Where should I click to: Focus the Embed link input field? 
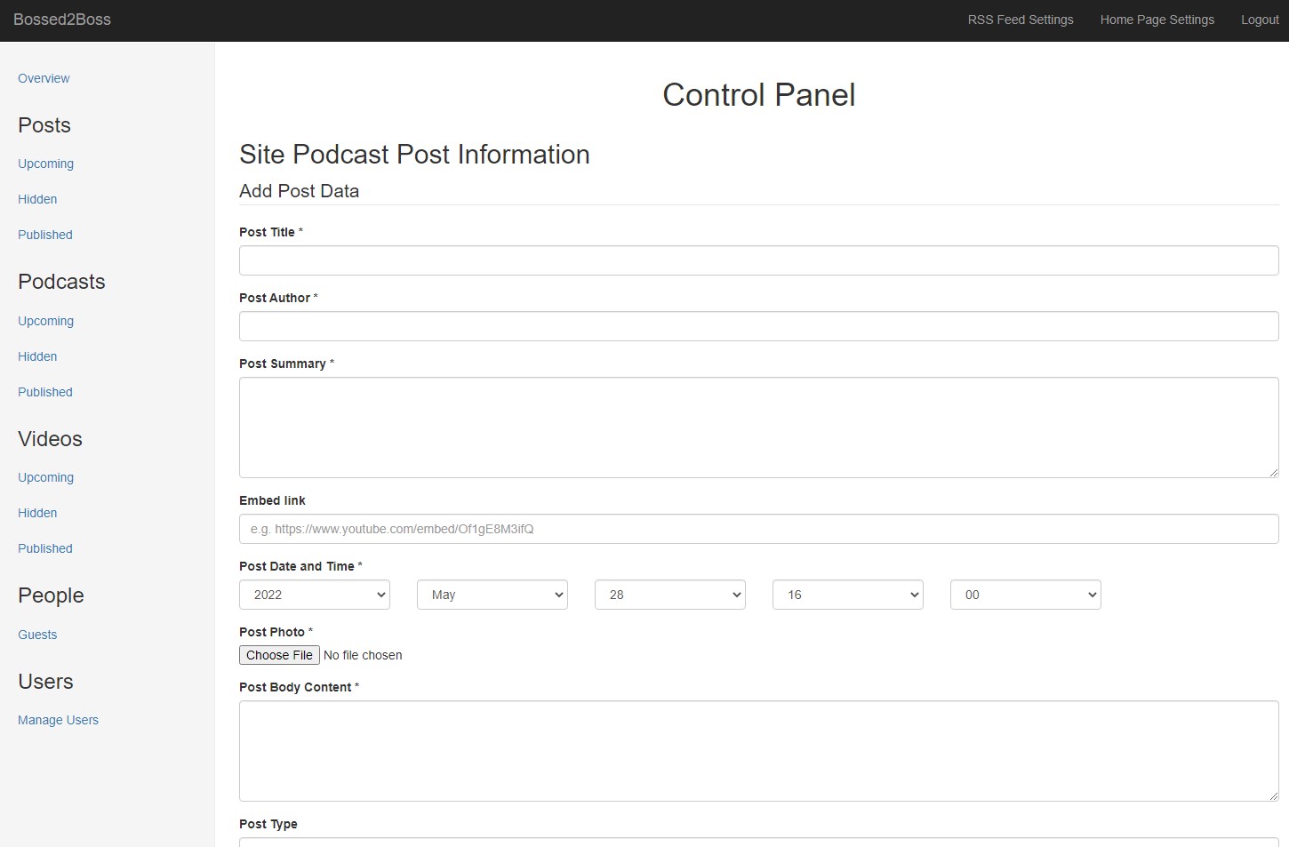[758, 529]
